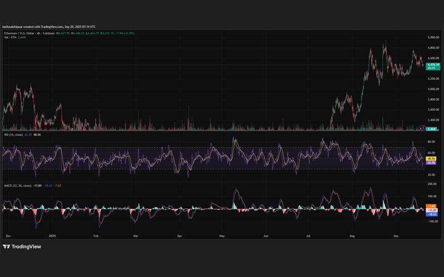Click the white -11.01 MACD value label

432,211
